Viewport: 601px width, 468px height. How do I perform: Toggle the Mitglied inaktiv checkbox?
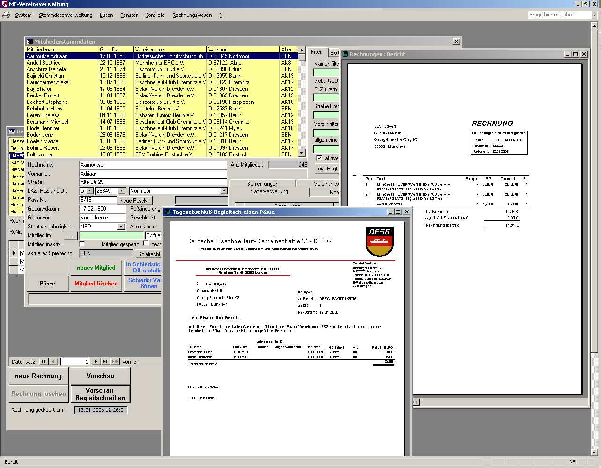(x=82, y=244)
